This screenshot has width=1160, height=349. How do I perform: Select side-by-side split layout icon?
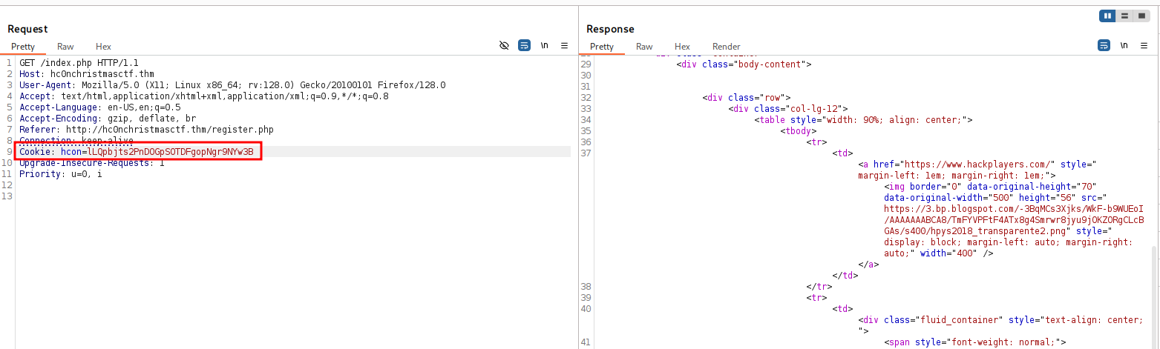(x=1108, y=16)
